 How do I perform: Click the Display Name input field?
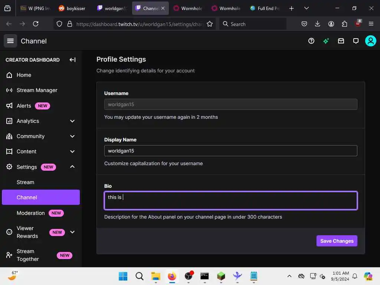[230, 151]
